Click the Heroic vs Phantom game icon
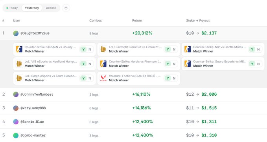Viewport: 267px width, 142px height. (103, 64)
